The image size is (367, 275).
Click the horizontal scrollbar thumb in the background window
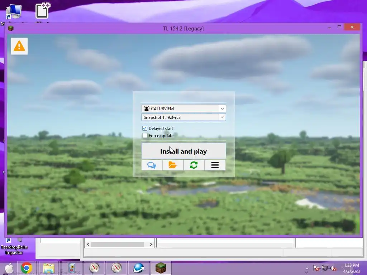(118, 244)
